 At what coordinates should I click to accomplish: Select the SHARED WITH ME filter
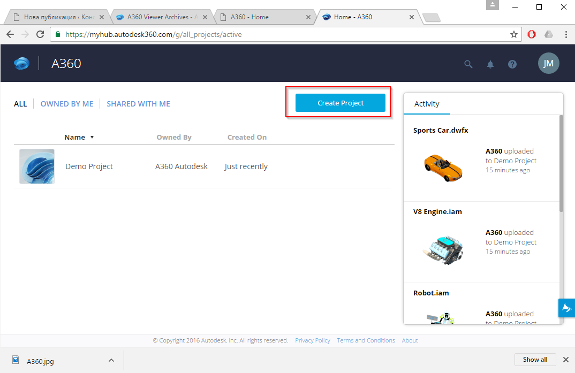pos(138,104)
